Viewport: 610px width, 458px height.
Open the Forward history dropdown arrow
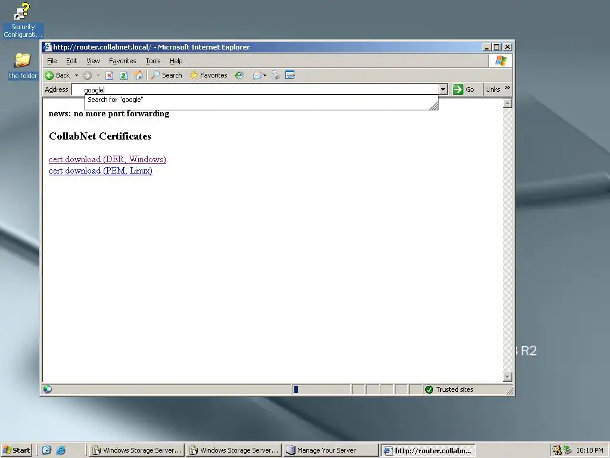(98, 75)
